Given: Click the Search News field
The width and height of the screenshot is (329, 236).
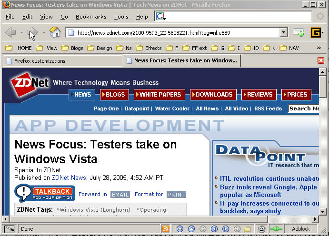Looking at the screenshot, I should click(304, 108).
